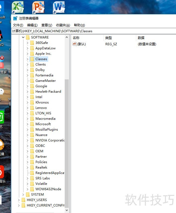Click the 名称 column header
This screenshot has height=213, width=176.
pyautogui.click(x=87, y=38)
